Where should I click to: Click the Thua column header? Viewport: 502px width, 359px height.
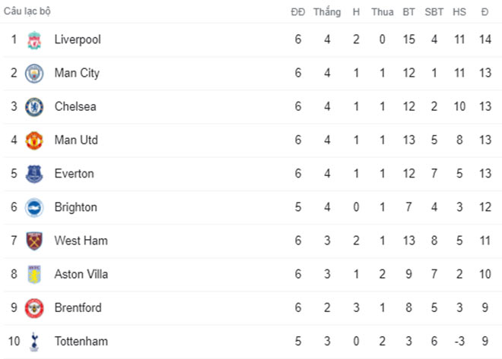pos(383,12)
